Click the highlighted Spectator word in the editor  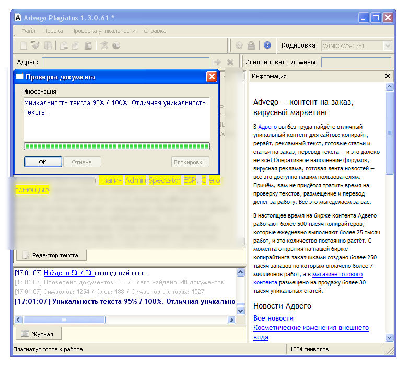tap(165, 180)
